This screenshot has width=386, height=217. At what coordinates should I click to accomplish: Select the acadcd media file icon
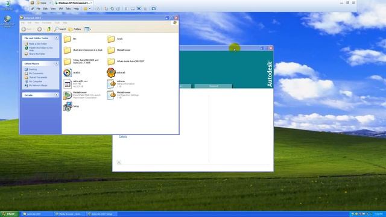(67, 72)
